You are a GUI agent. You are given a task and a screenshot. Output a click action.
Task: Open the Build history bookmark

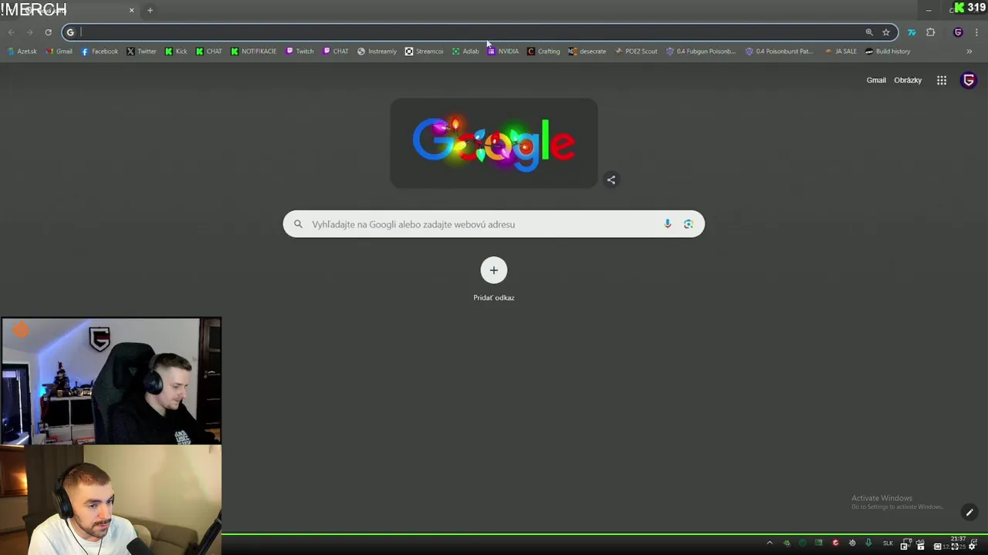click(x=888, y=52)
